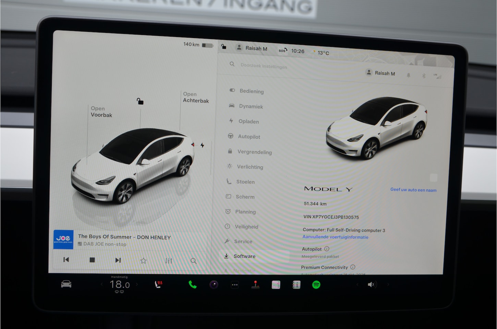Open Raisah M profile selector in status bar
Image resolution: width=497 pixels, height=329 pixels.
click(x=252, y=48)
